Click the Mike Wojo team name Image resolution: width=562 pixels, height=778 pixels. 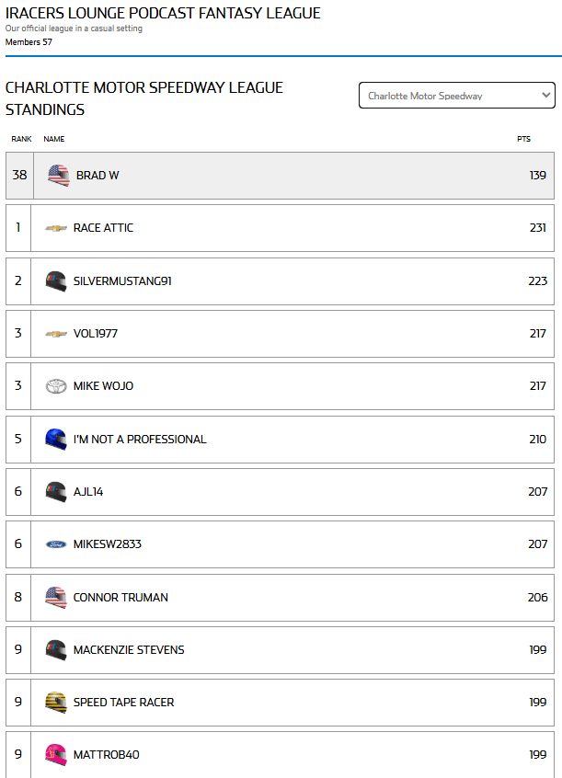click(x=103, y=386)
